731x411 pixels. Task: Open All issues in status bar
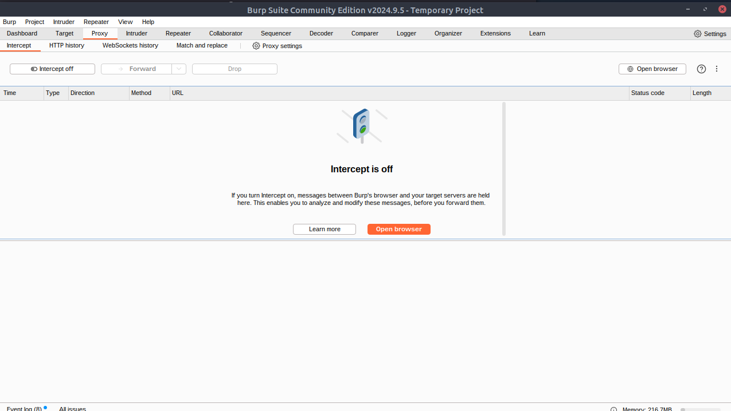tap(72, 409)
